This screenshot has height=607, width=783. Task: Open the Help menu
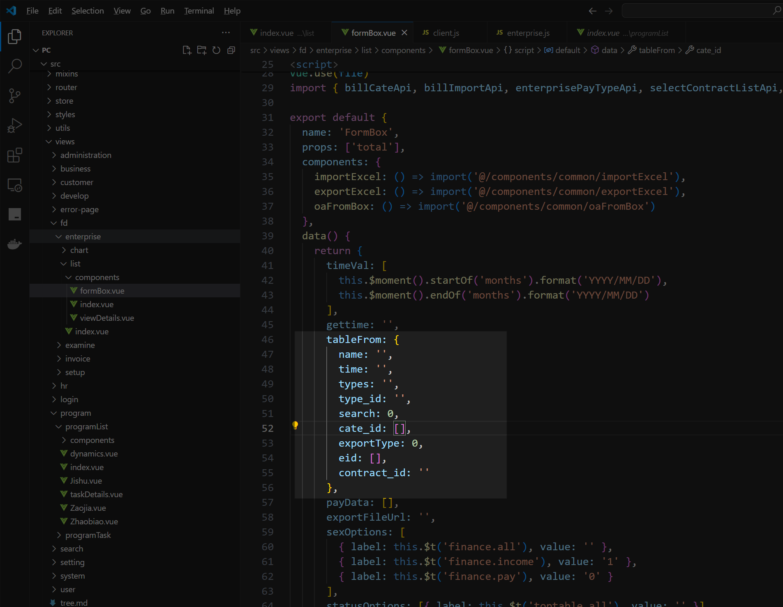[232, 11]
